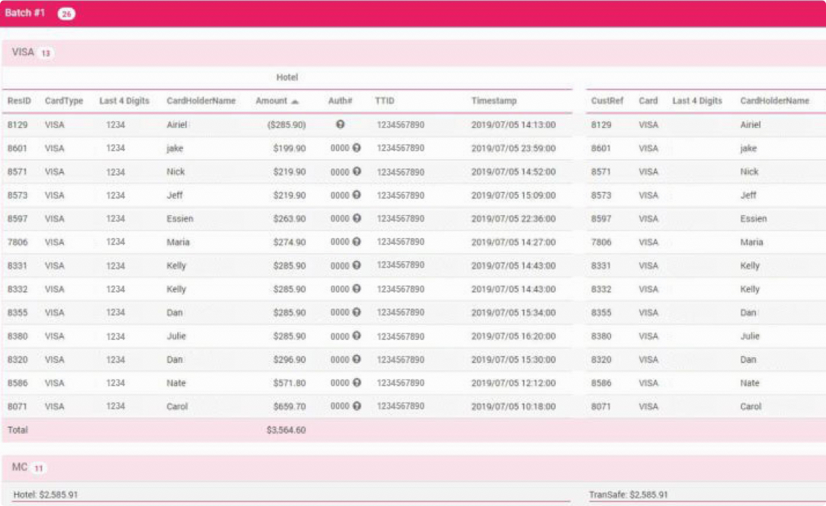Click the Batch #1 count badge 26
826x506 pixels.
(x=66, y=13)
